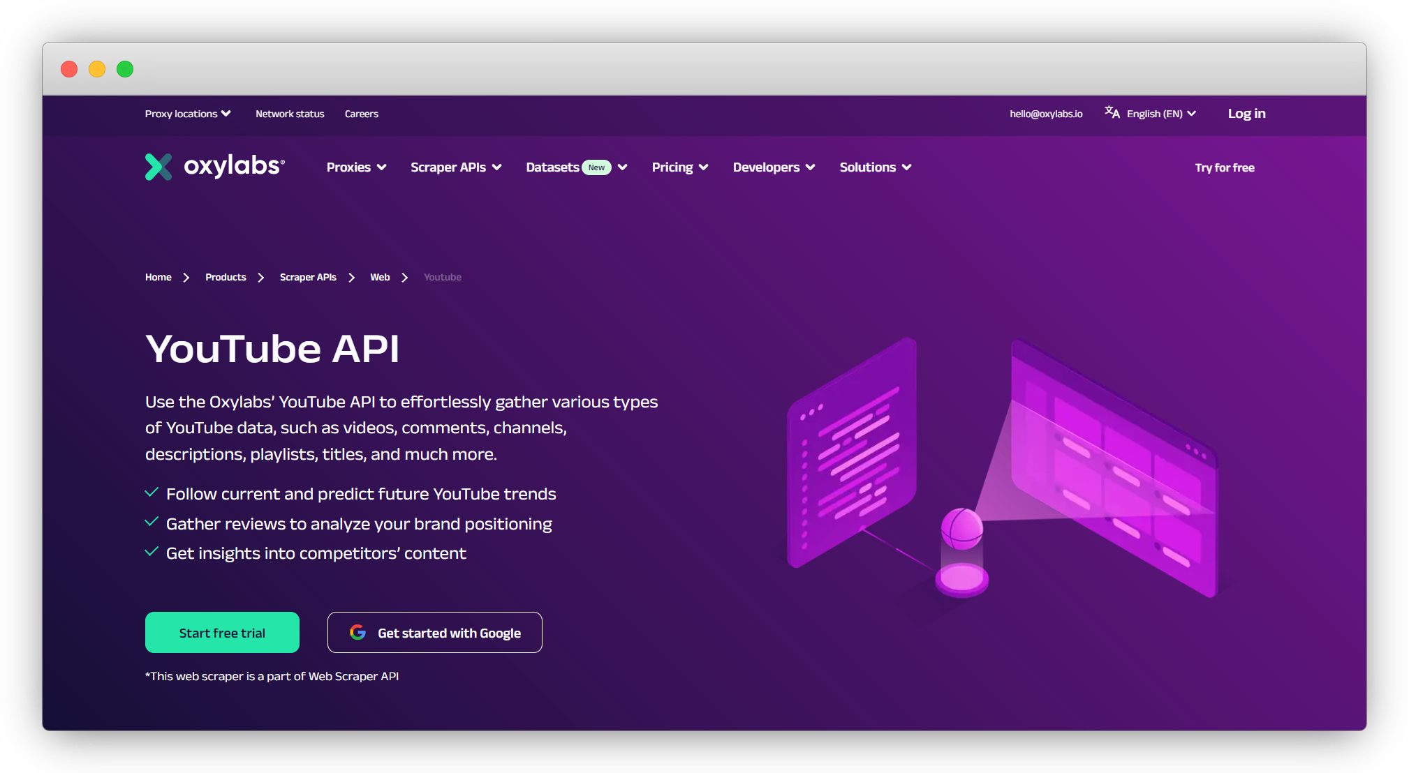This screenshot has height=773, width=1409.
Task: Open the Datasets dropdown menu
Action: pos(577,167)
